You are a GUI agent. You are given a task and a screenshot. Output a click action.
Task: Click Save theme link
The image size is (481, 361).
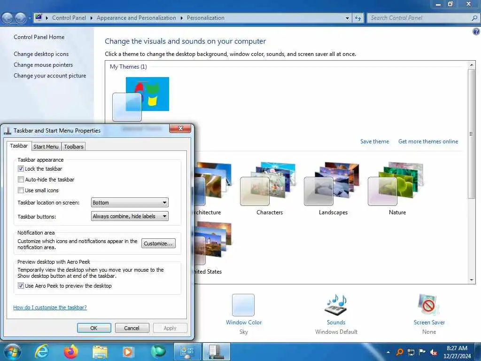tap(374, 141)
